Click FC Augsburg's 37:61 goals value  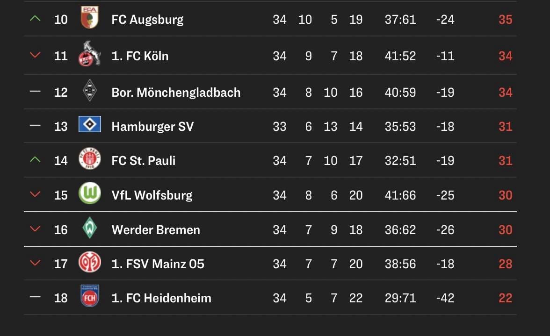pos(400,20)
